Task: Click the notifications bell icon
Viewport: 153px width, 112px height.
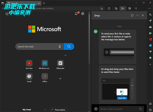Action: 76,14
